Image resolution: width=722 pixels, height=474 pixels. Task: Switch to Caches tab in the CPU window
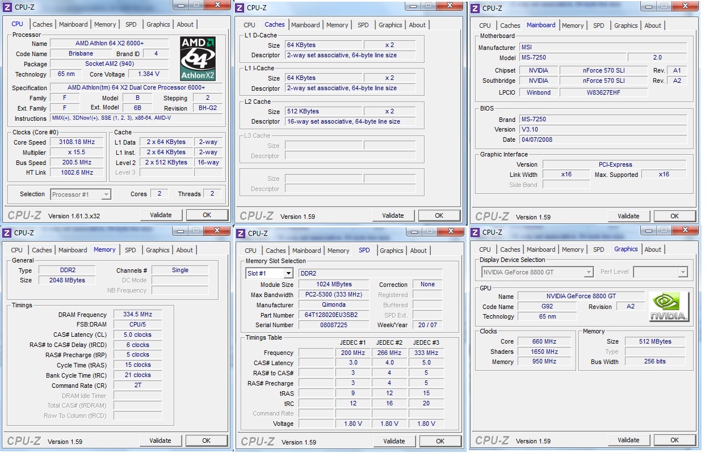[43, 24]
